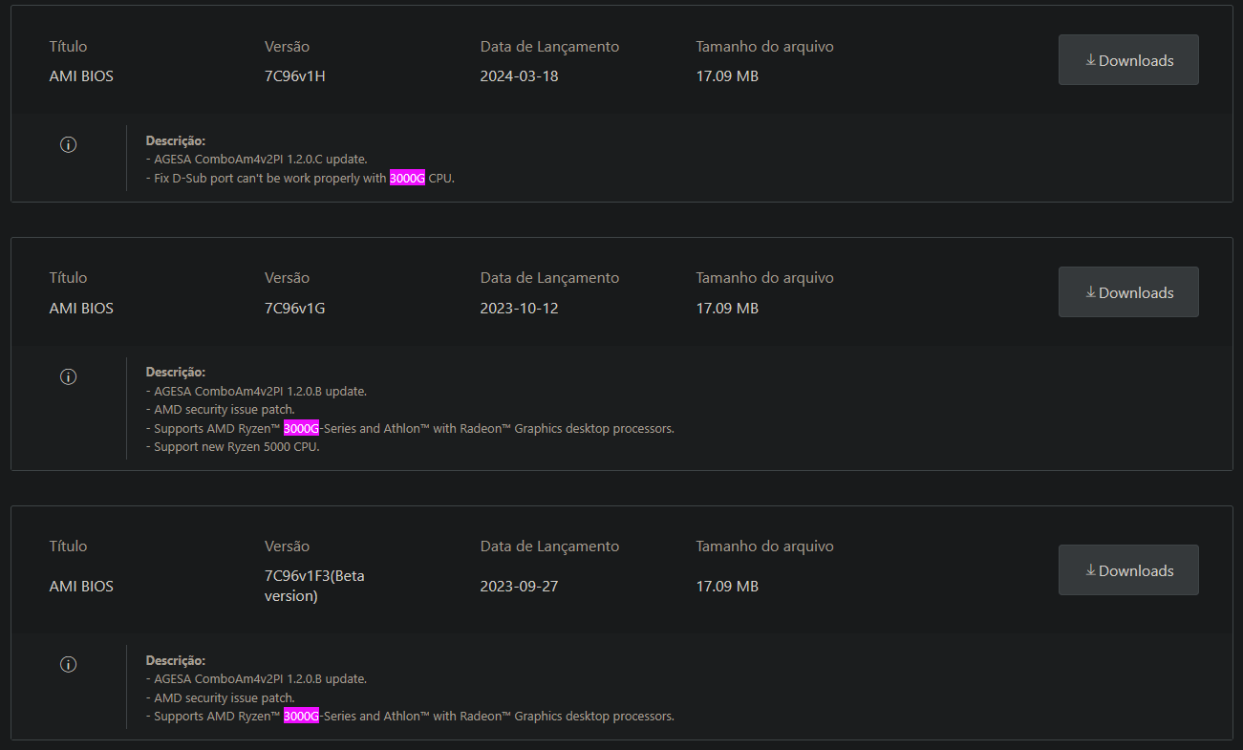Select highlighted 3000G in D-Sub fix note
Screen dimensions: 1243x750
tap(407, 178)
